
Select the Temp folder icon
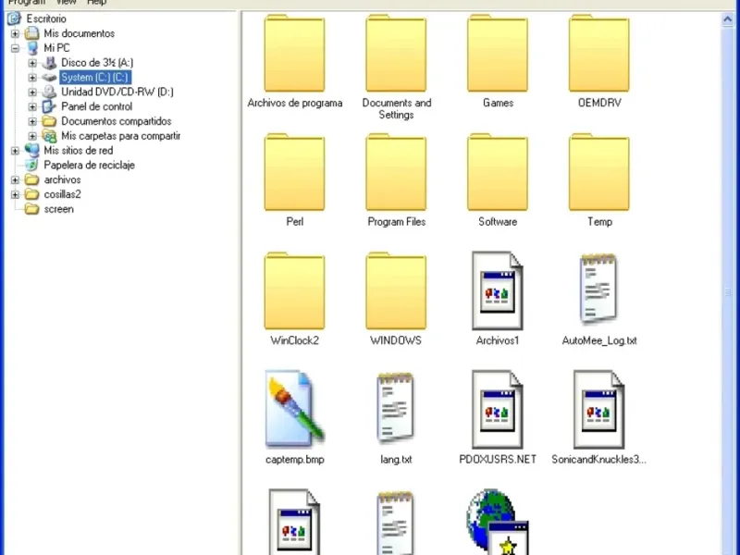598,172
